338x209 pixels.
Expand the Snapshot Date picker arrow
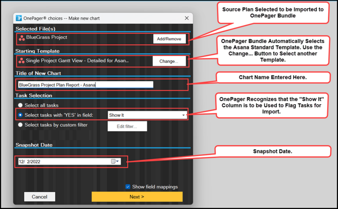pos(117,161)
